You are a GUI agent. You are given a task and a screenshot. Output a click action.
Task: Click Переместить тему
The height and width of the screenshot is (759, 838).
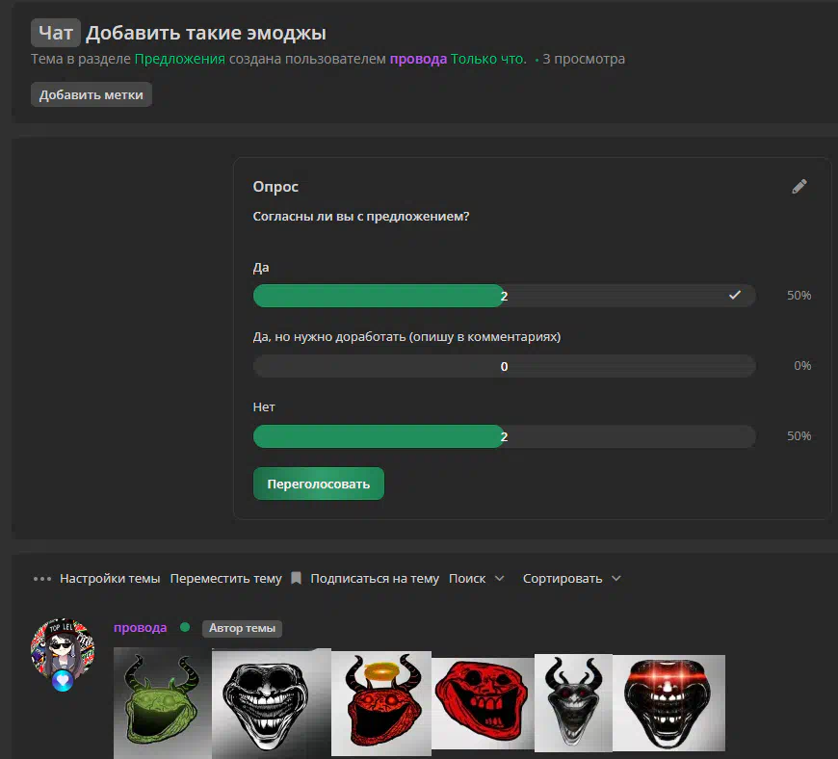pos(225,578)
